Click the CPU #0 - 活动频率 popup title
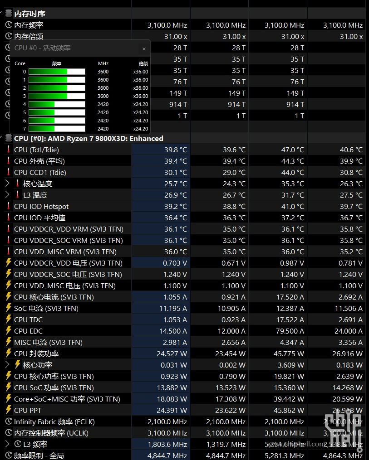369x460 pixels. click(43, 48)
